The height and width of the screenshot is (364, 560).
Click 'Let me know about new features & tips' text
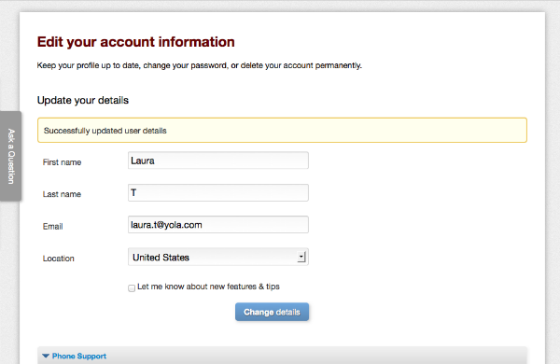pyautogui.click(x=208, y=287)
